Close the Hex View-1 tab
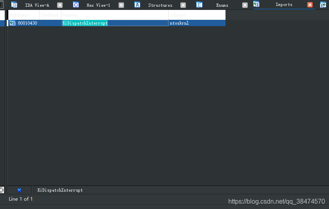 click(121, 5)
